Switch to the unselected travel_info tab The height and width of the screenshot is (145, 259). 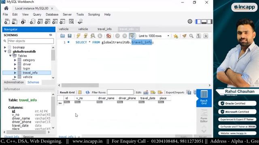104,29
